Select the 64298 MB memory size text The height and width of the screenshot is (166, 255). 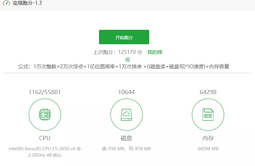click(x=208, y=148)
